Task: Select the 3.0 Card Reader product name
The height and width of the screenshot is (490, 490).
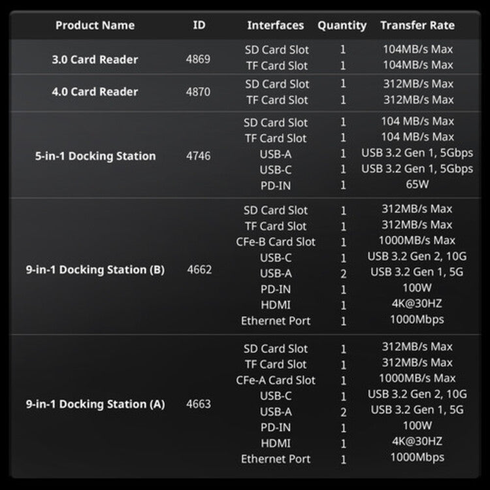Action: [95, 59]
